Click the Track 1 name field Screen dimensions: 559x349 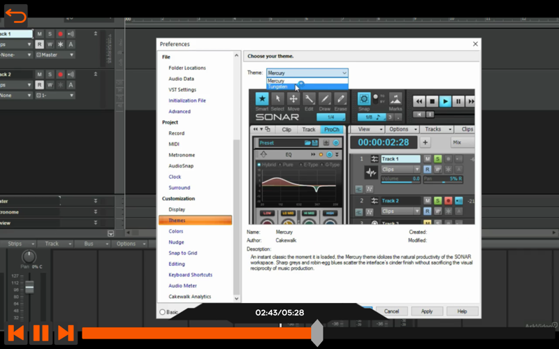[16, 34]
